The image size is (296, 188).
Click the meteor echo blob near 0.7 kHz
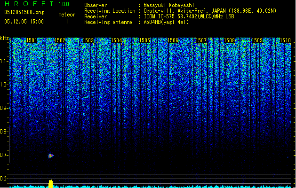click(51, 156)
